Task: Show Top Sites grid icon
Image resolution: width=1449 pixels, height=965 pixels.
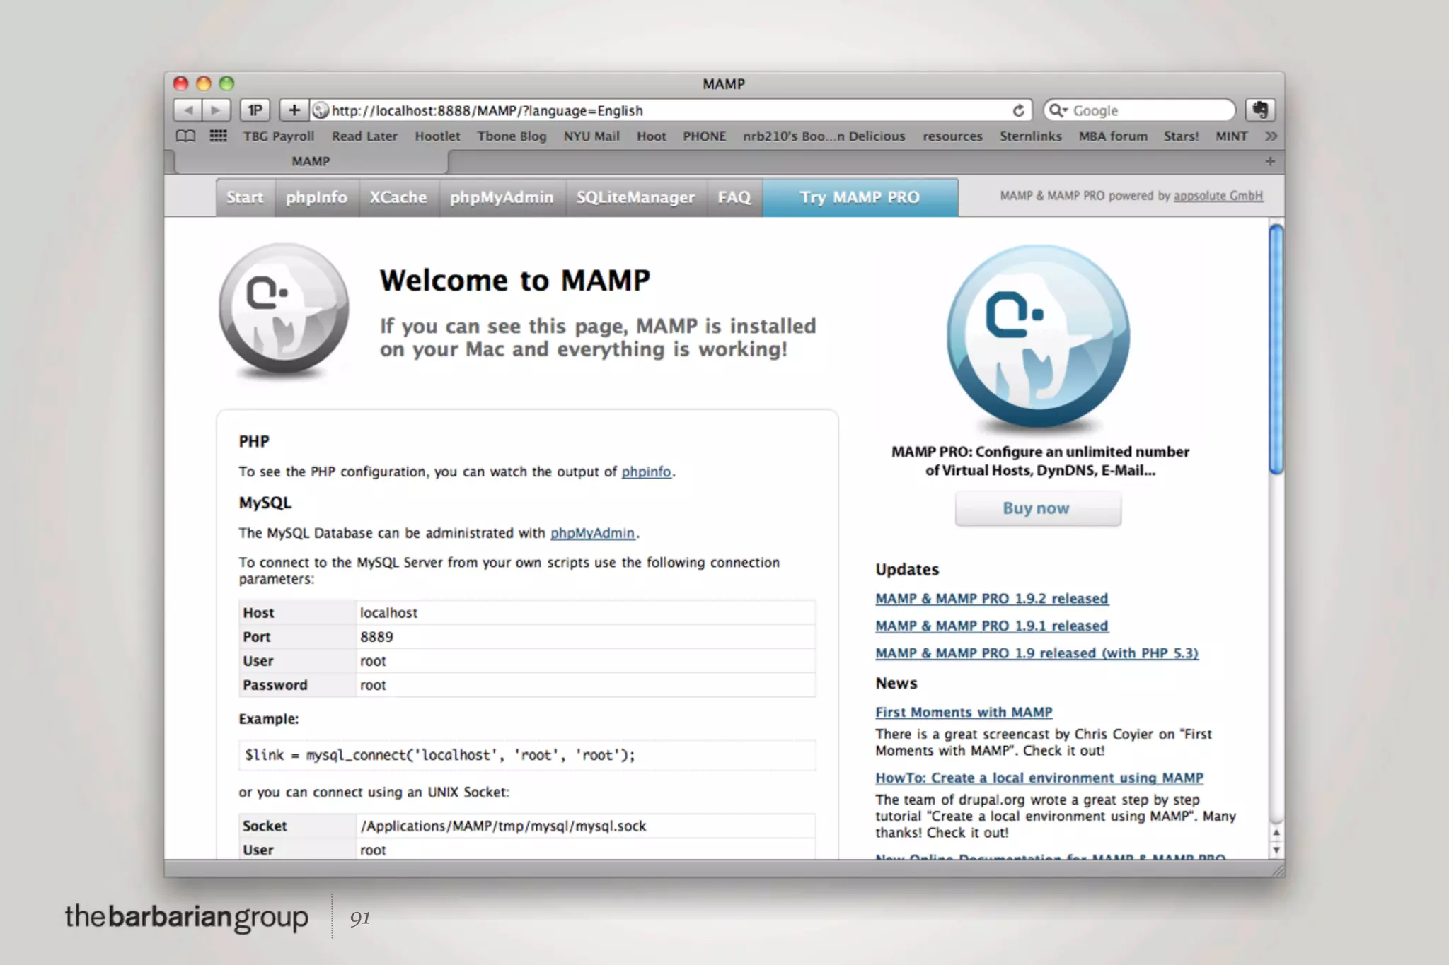Action: click(219, 136)
